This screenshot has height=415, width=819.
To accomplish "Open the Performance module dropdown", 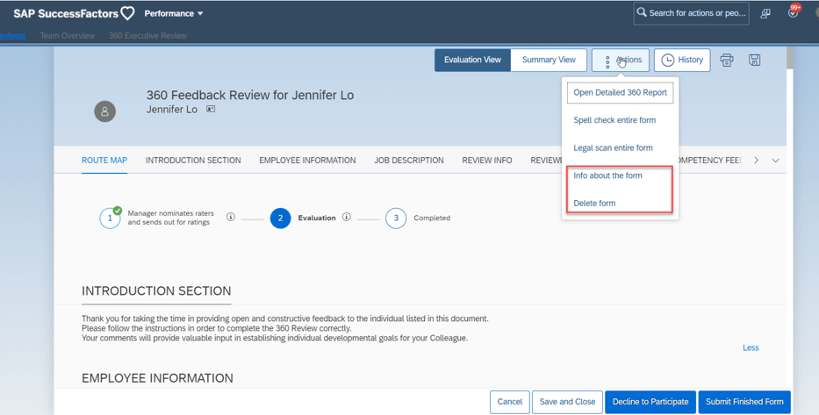I will pos(174,14).
